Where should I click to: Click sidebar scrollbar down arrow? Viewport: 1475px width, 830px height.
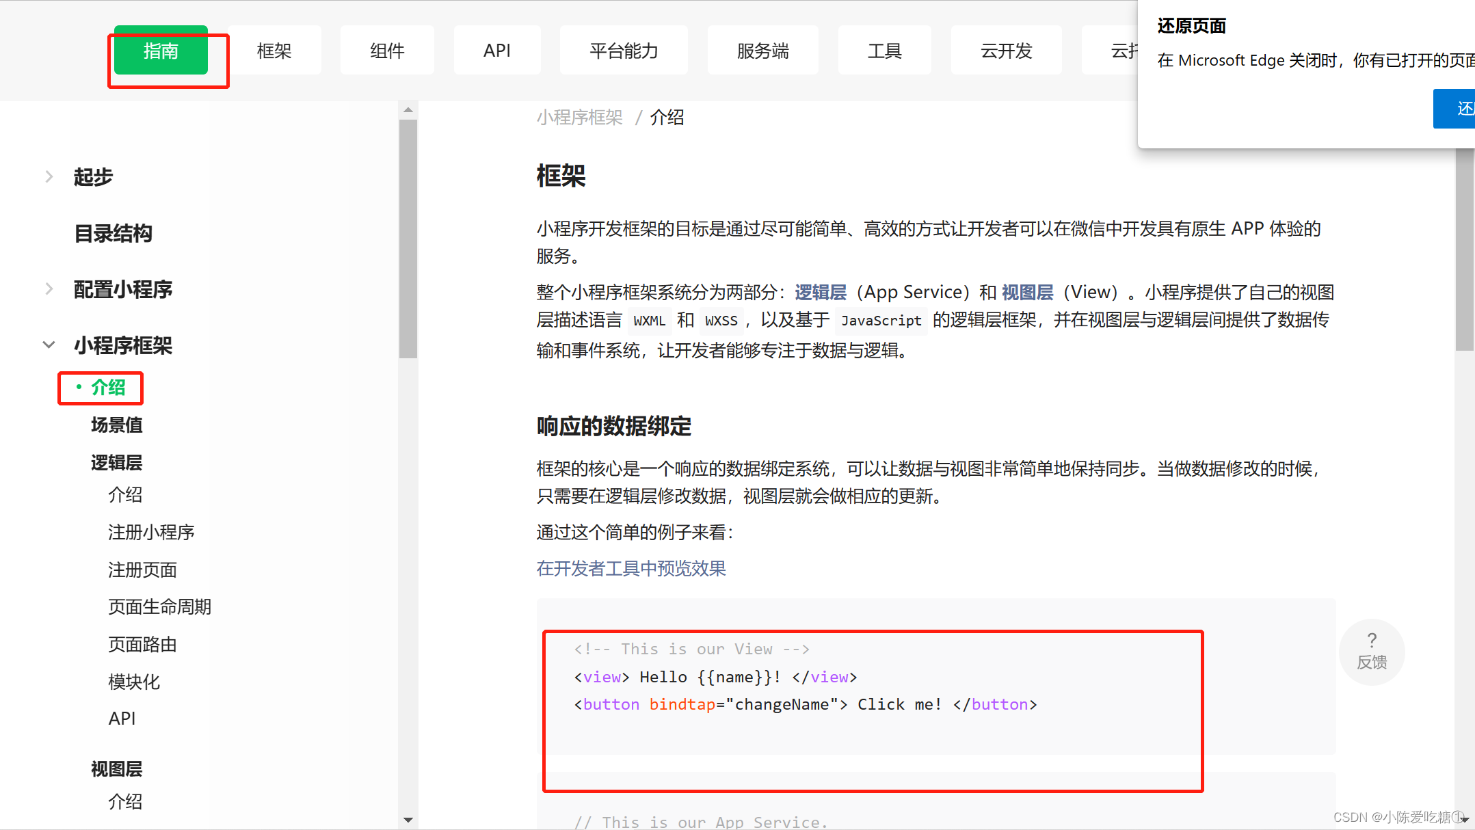408,819
